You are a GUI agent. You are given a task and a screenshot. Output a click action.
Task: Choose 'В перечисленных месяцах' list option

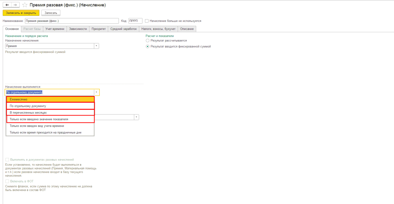pos(50,112)
